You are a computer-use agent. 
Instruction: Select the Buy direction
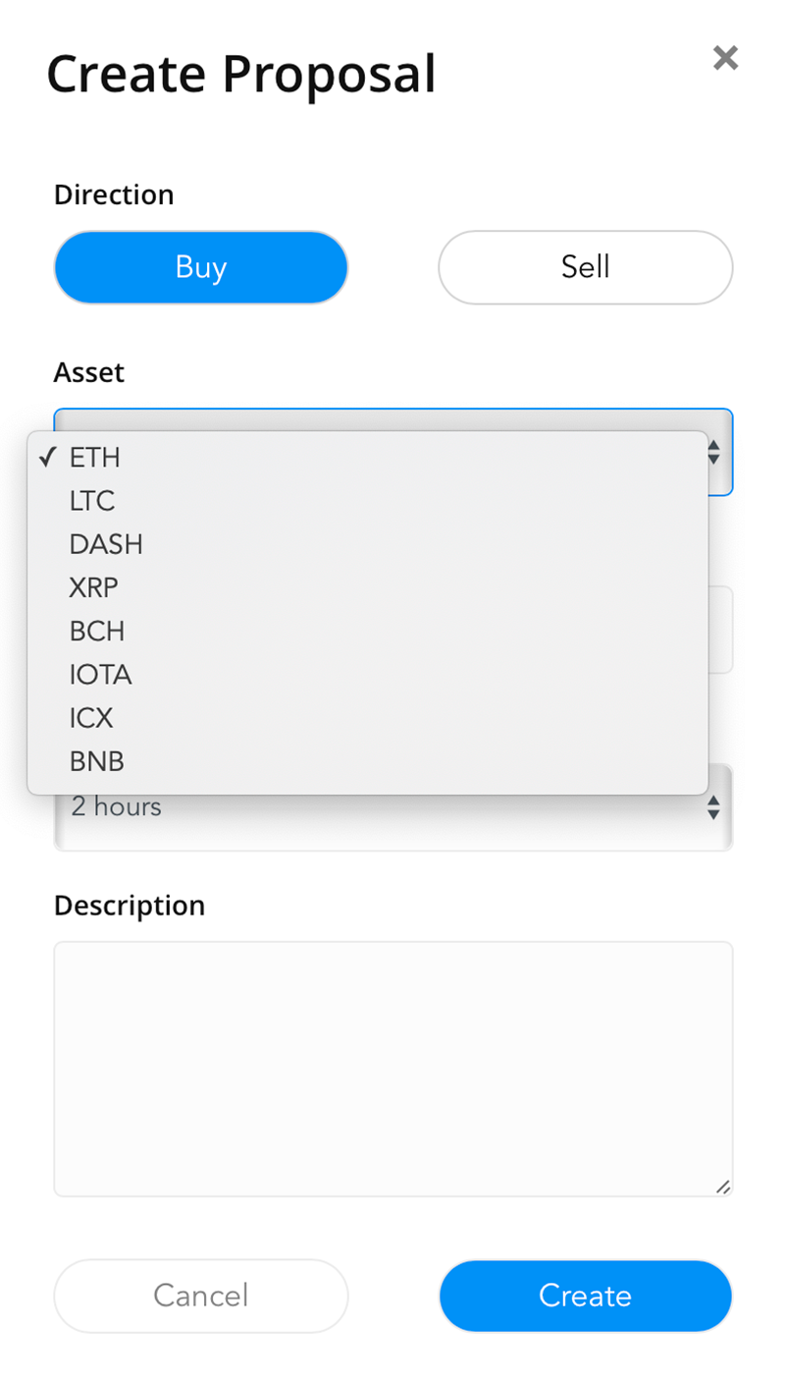(201, 267)
